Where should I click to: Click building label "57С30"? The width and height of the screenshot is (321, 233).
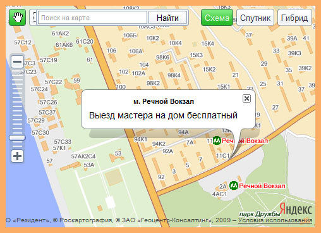[x=40, y=133]
